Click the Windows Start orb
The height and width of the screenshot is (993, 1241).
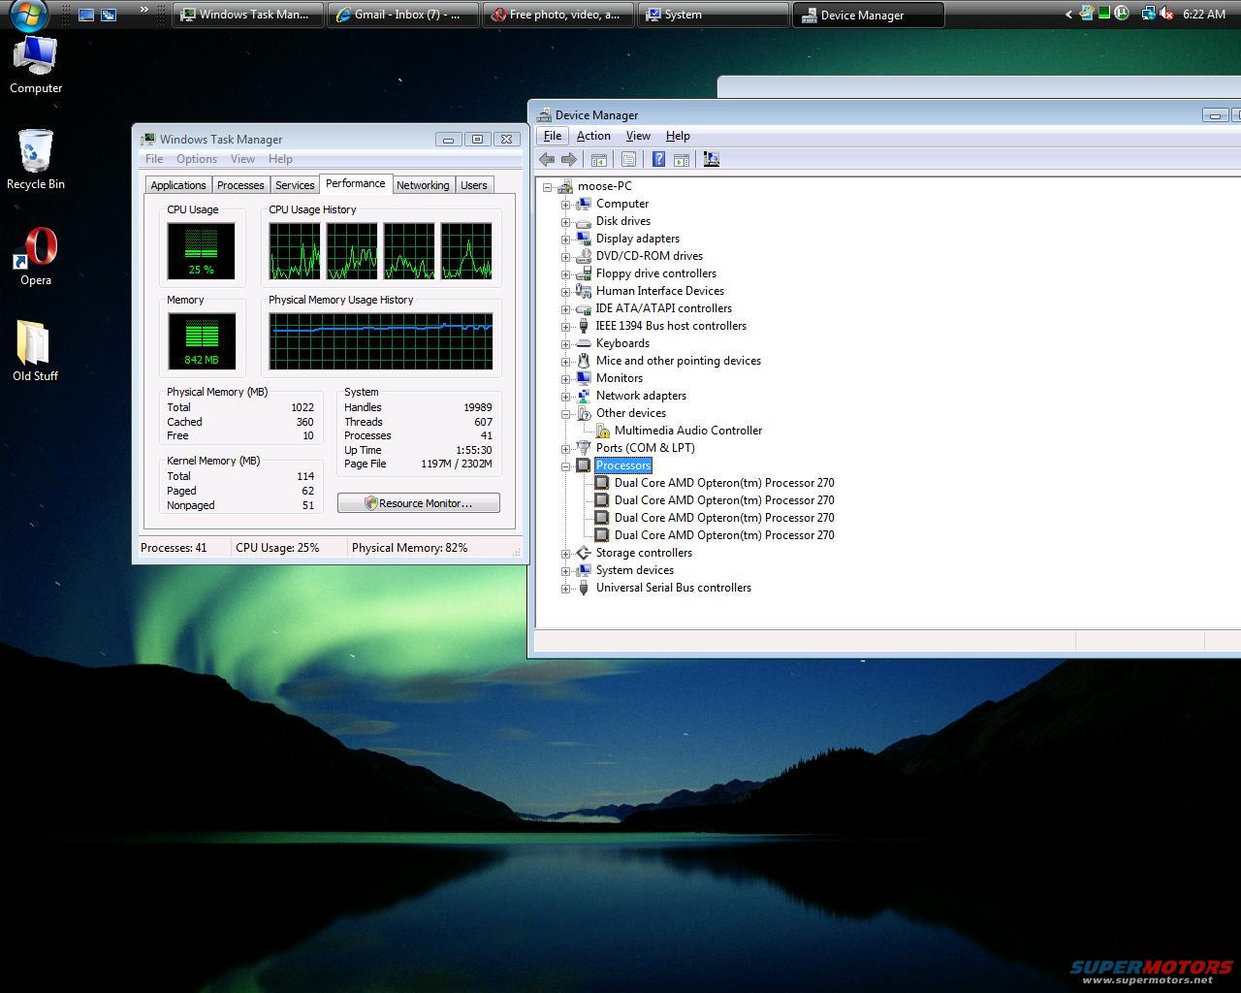[29, 15]
